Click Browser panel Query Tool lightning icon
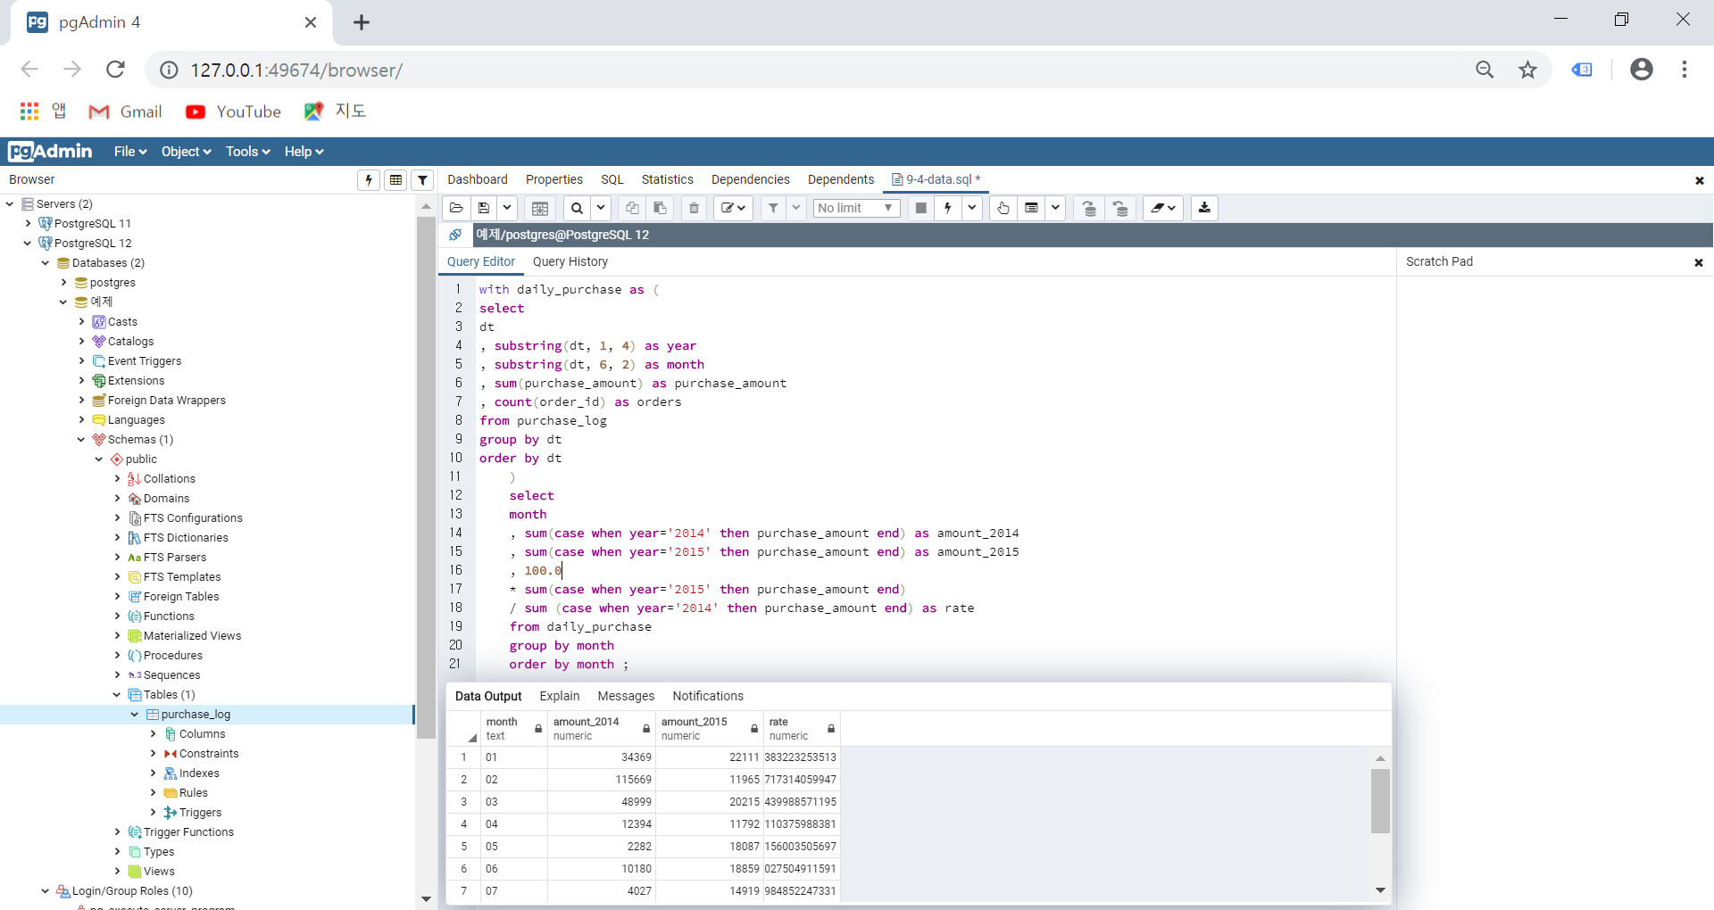 point(369,180)
